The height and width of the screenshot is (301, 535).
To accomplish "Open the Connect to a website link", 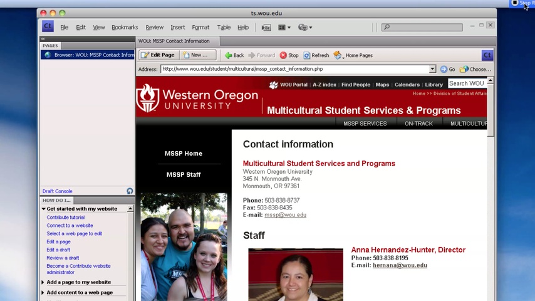I will click(70, 226).
